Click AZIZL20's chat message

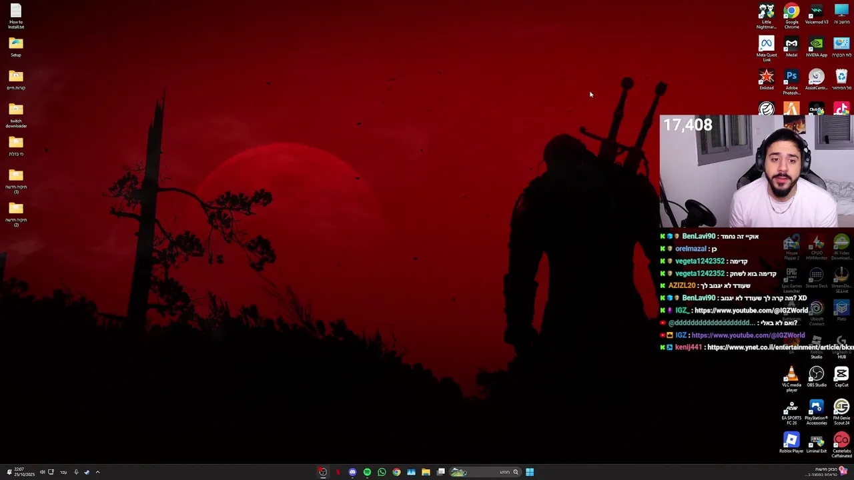pos(705,286)
